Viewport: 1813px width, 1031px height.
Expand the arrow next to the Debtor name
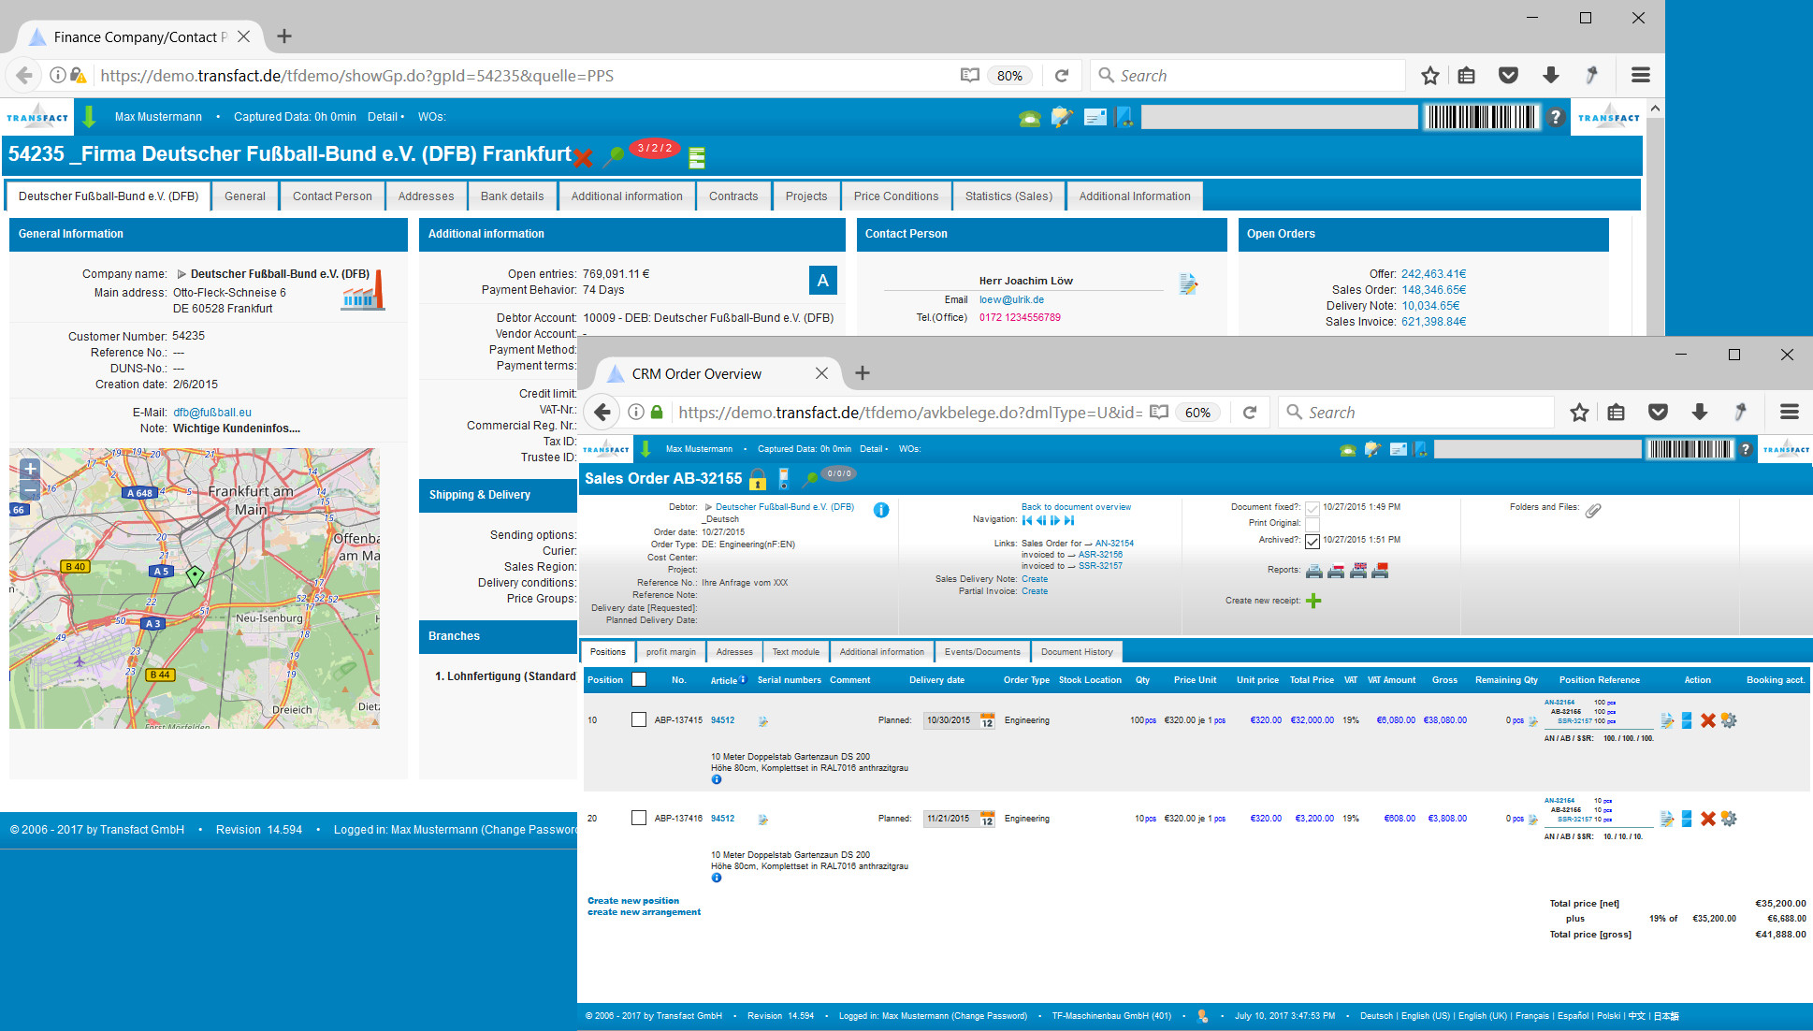click(x=708, y=507)
